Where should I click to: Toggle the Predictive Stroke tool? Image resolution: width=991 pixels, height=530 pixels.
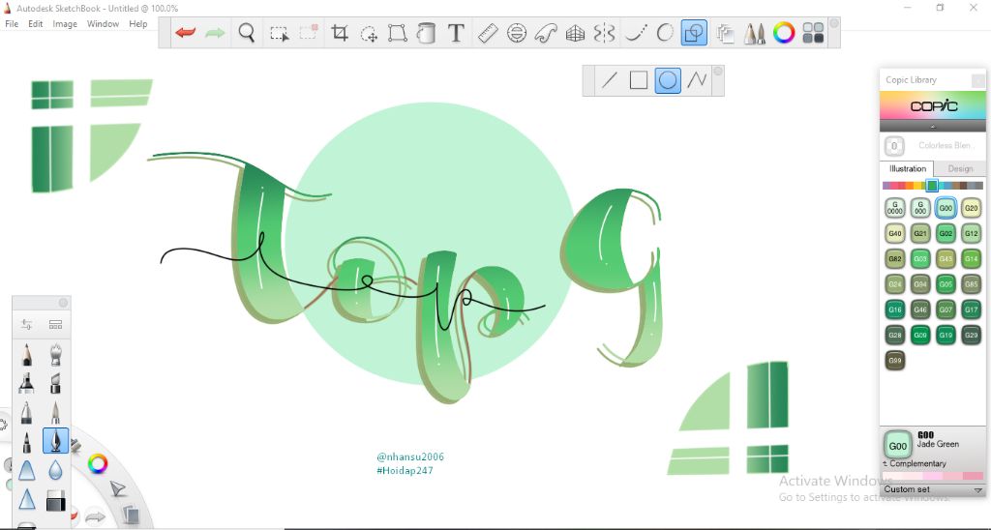click(x=665, y=33)
